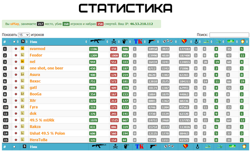Click the 168 kills badge in banner
This screenshot has height=151, width=250.
tap(66, 24)
